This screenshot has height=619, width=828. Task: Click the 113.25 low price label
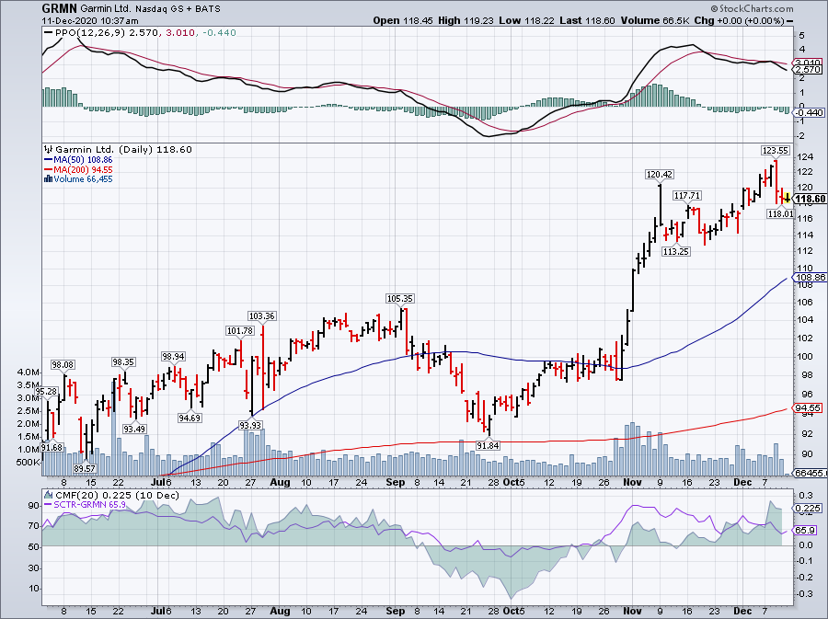coord(676,252)
